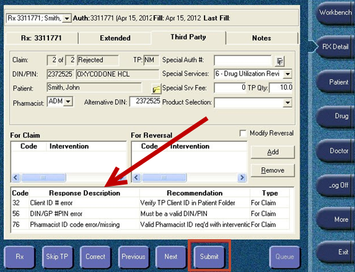Click the Submit button
The height and width of the screenshot is (272, 355).
click(x=209, y=257)
